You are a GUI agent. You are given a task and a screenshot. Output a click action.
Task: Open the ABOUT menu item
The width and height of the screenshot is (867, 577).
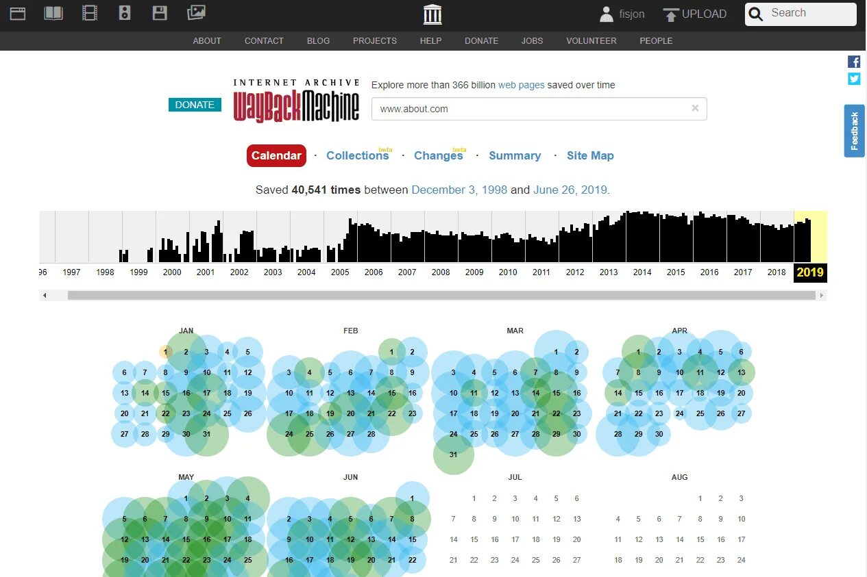pos(207,40)
